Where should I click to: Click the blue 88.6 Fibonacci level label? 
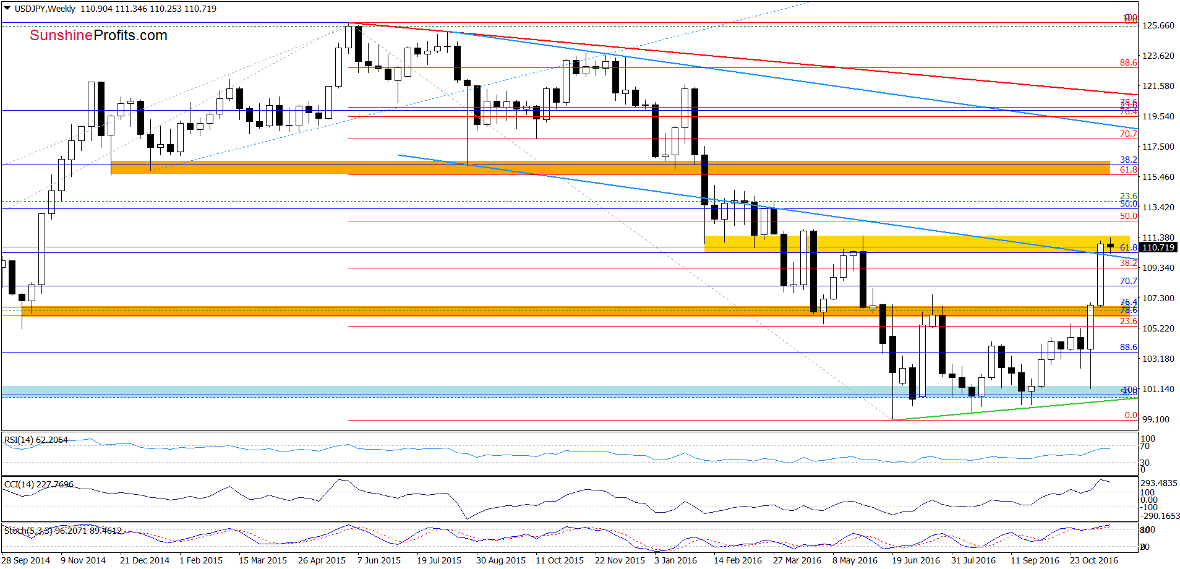[x=1128, y=347]
